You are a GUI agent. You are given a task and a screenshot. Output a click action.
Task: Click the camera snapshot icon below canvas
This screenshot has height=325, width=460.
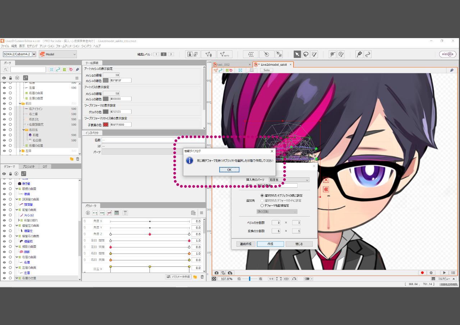pyautogui.click(x=216, y=273)
